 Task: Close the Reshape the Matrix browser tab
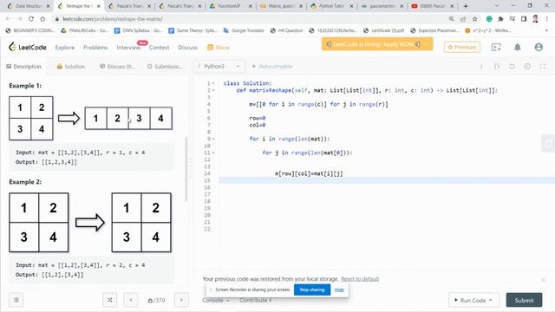(99, 6)
